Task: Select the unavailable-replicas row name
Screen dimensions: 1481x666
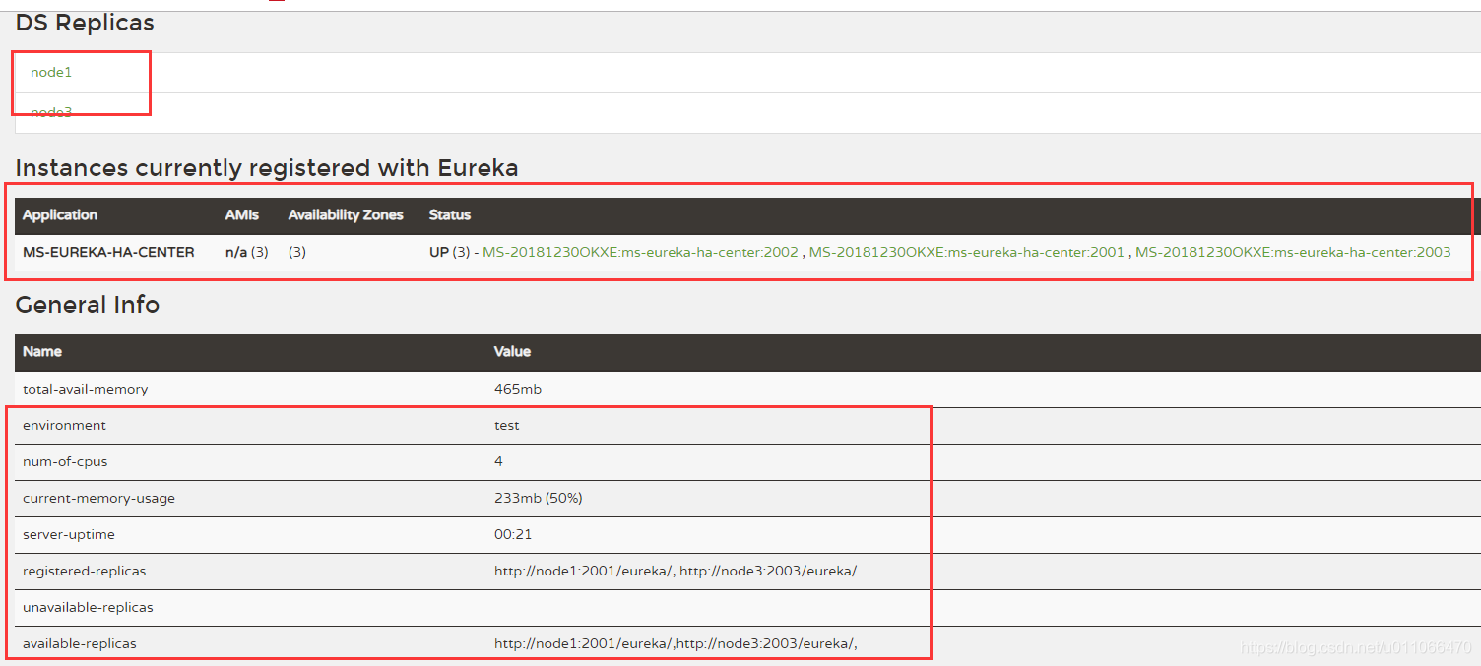Action: pyautogui.click(x=88, y=607)
